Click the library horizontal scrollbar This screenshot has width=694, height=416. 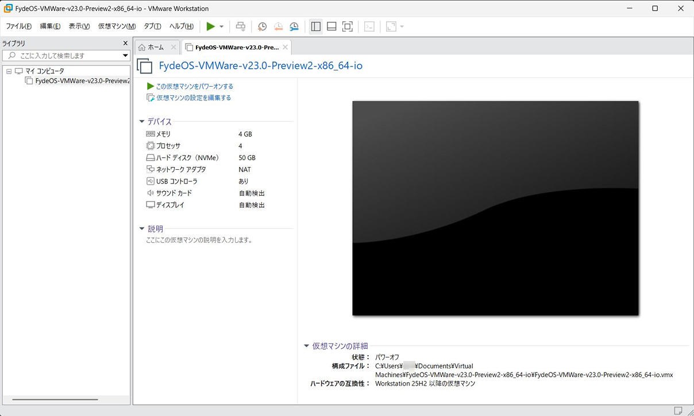click(x=55, y=399)
